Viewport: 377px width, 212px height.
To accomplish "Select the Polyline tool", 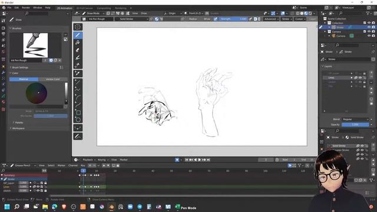I will pyautogui.click(x=78, y=90).
